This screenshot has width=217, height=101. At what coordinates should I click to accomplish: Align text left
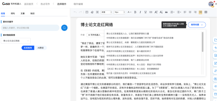point(185,12)
